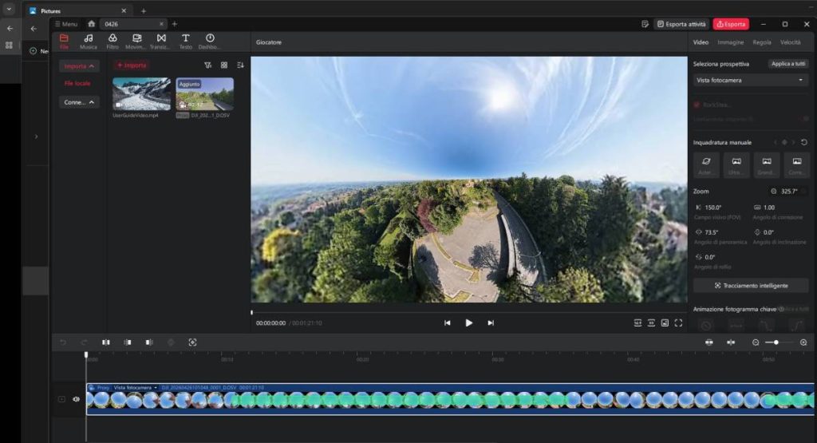Enter fullscreen preview mode
The width and height of the screenshot is (817, 443).
point(678,322)
